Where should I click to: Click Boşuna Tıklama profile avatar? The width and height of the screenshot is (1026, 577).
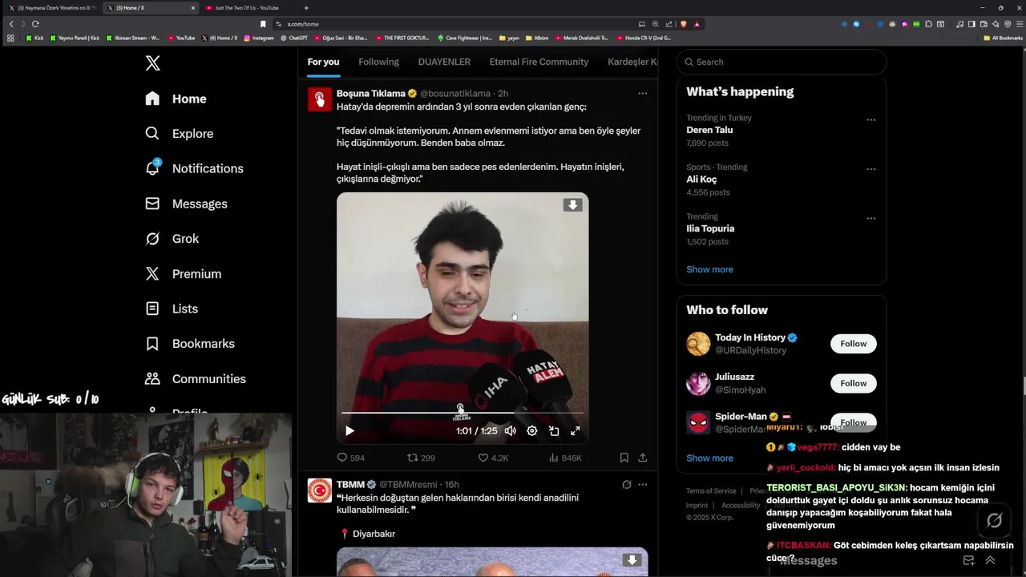(x=320, y=99)
